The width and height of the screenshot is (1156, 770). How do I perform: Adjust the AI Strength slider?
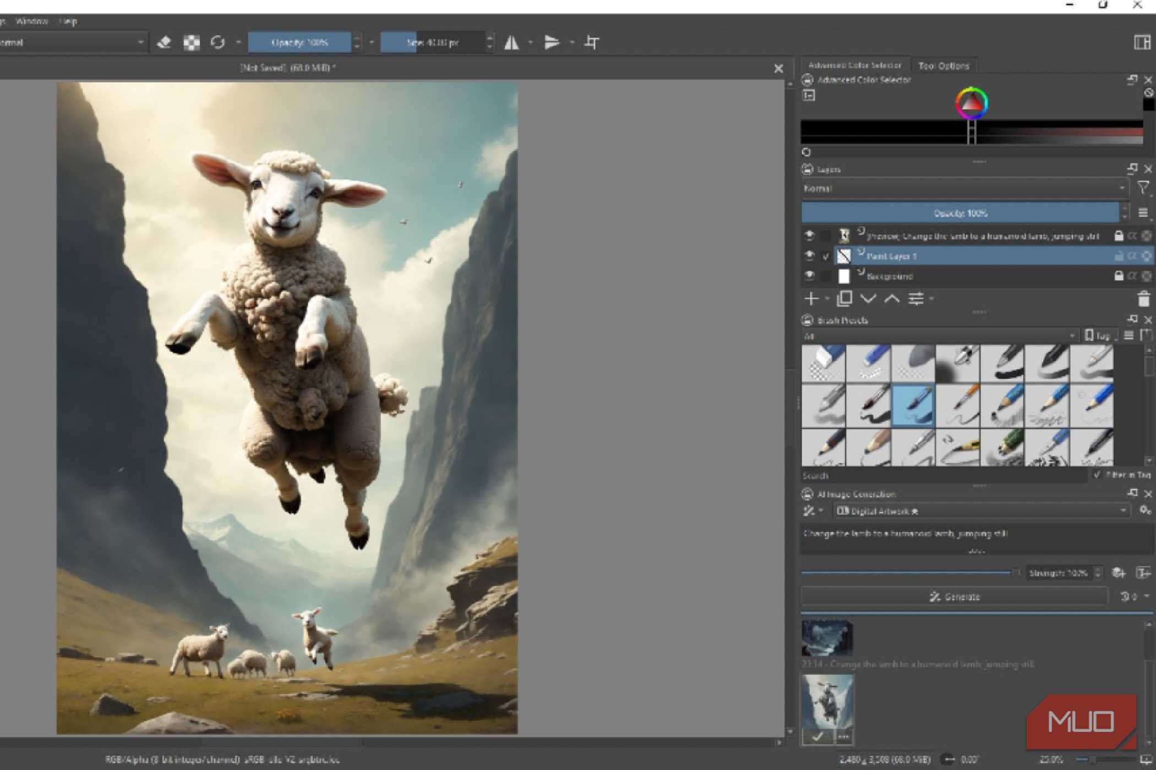coord(910,573)
